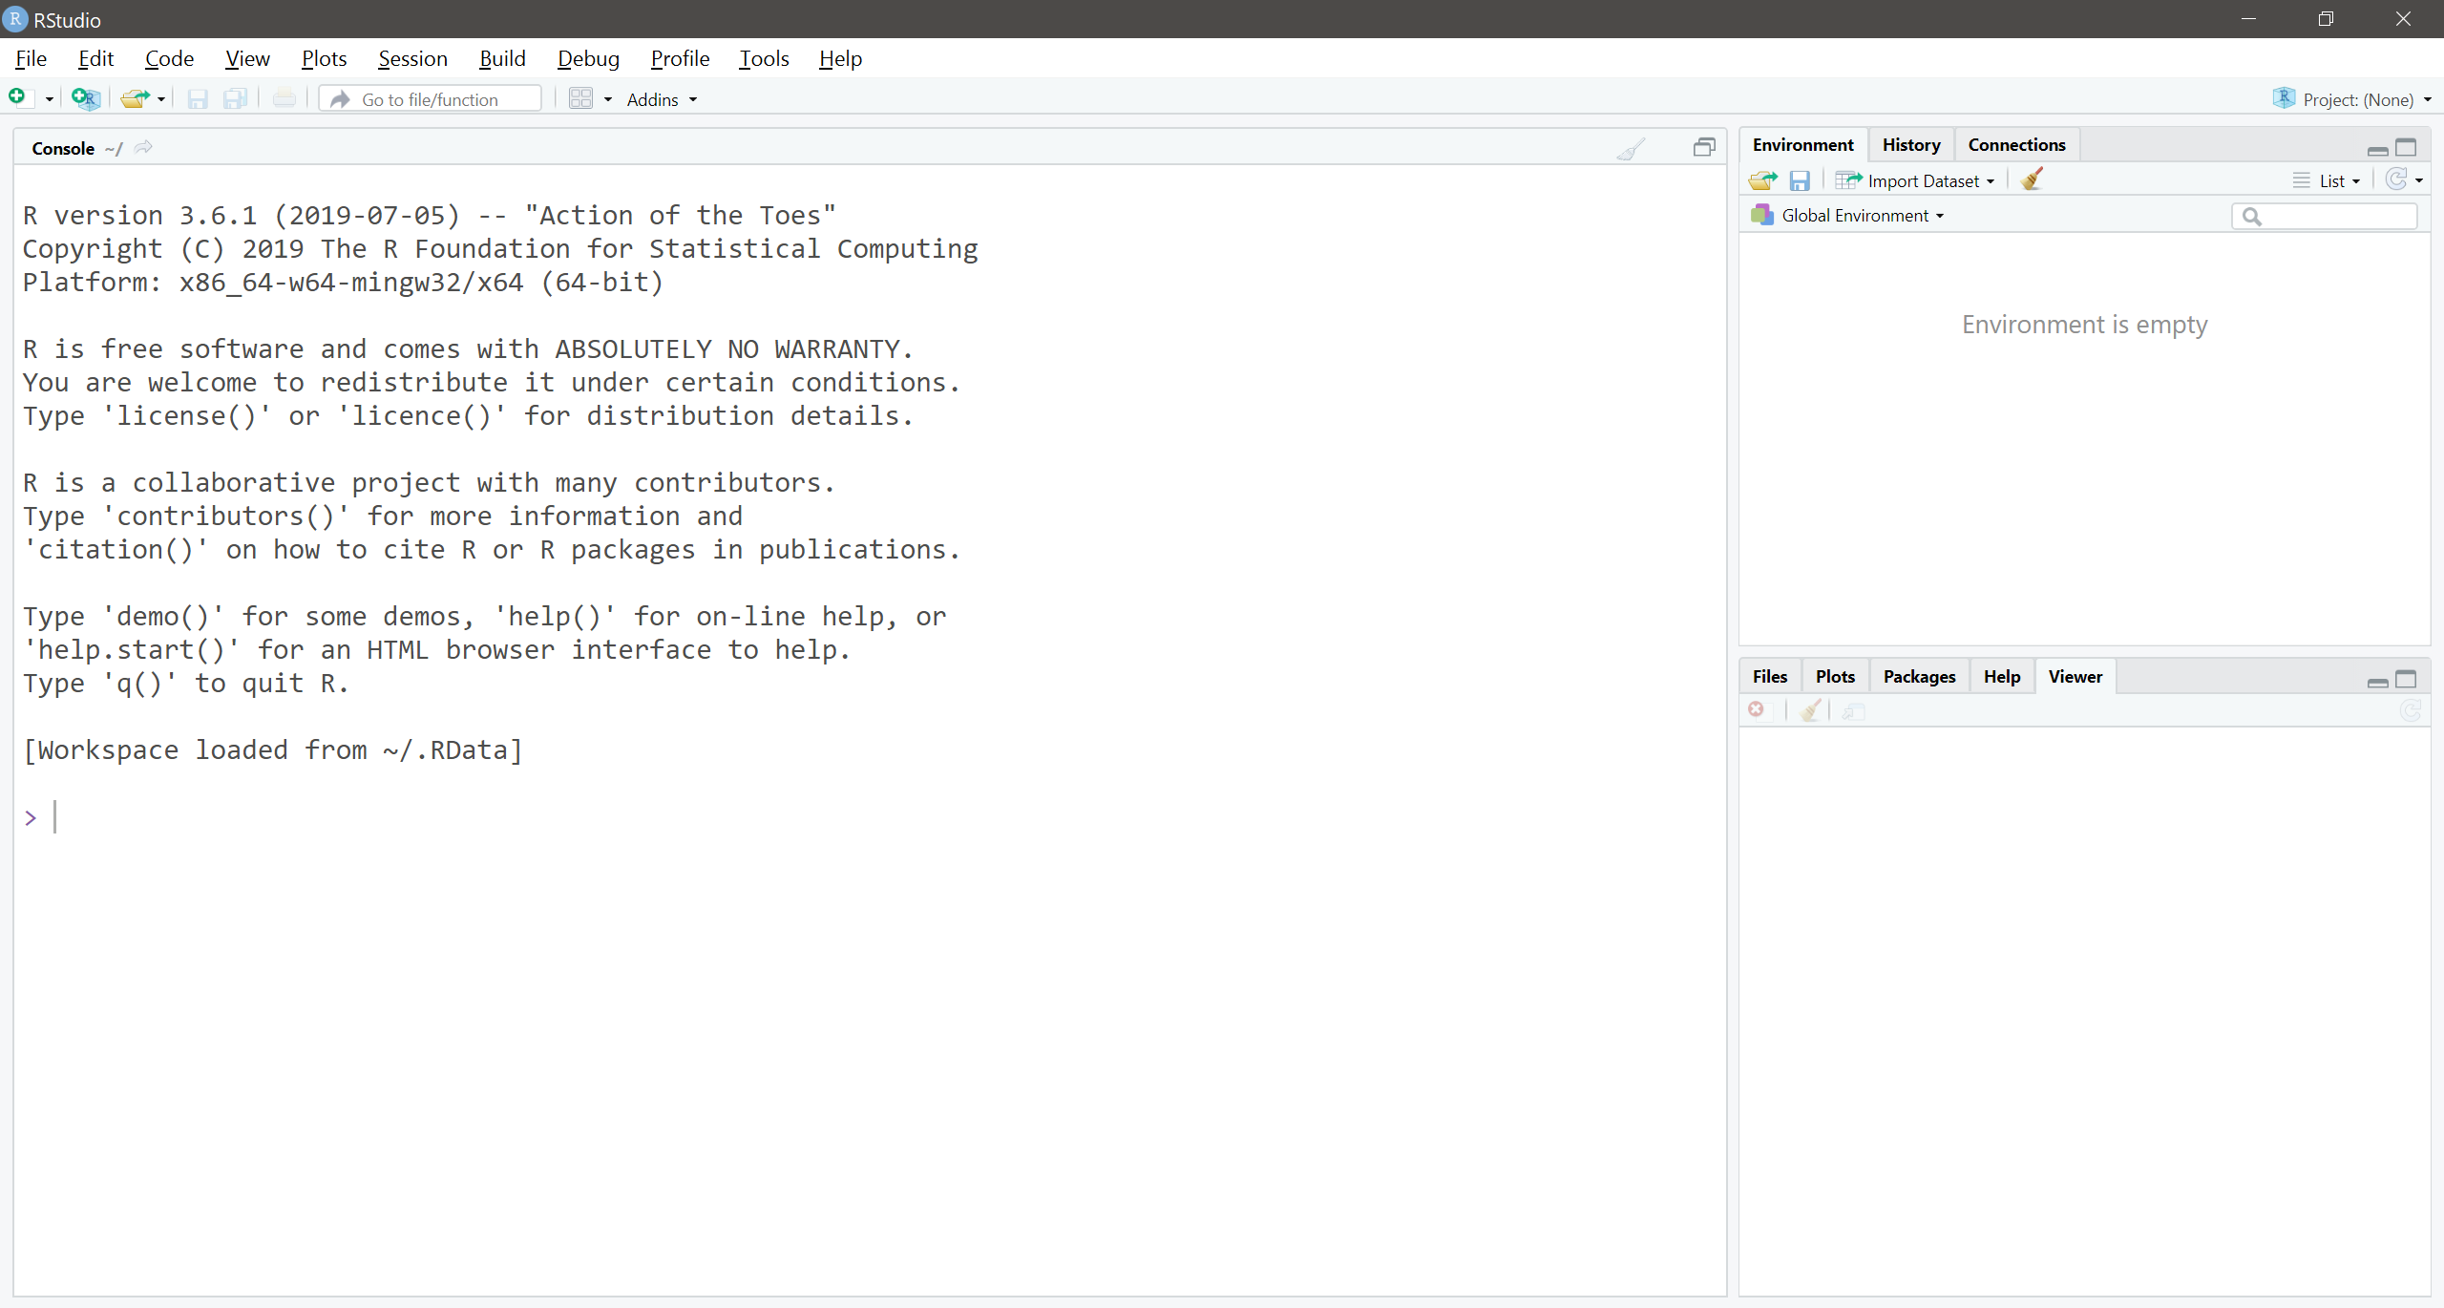Open the Global Environment dropdown

point(1848,216)
